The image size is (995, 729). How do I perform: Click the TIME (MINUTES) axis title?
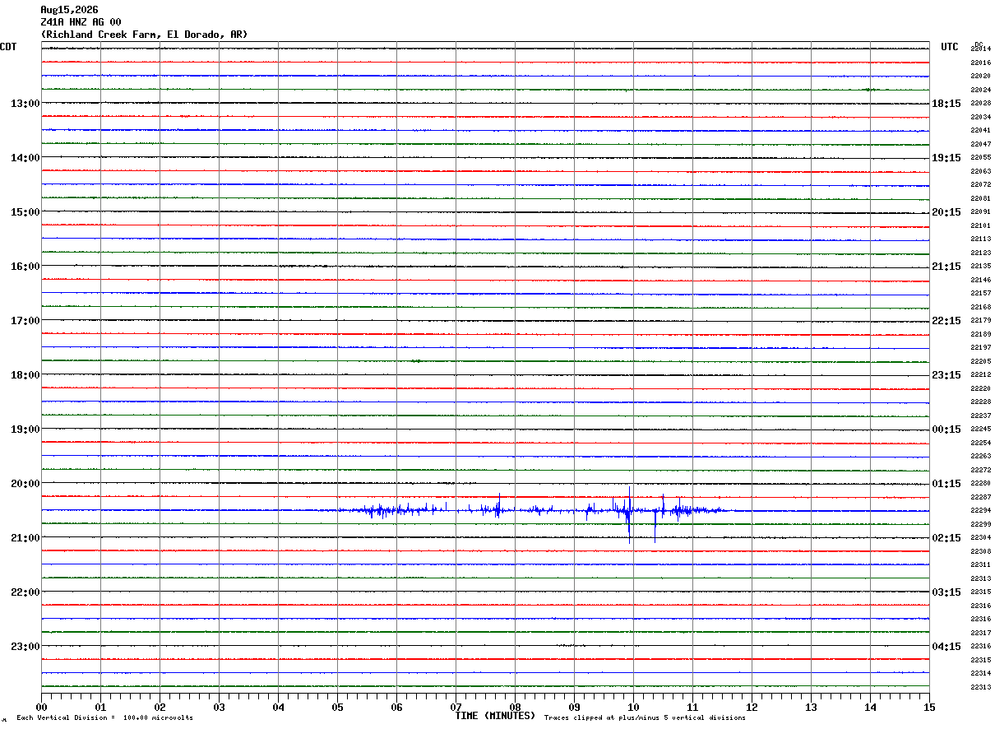click(495, 716)
